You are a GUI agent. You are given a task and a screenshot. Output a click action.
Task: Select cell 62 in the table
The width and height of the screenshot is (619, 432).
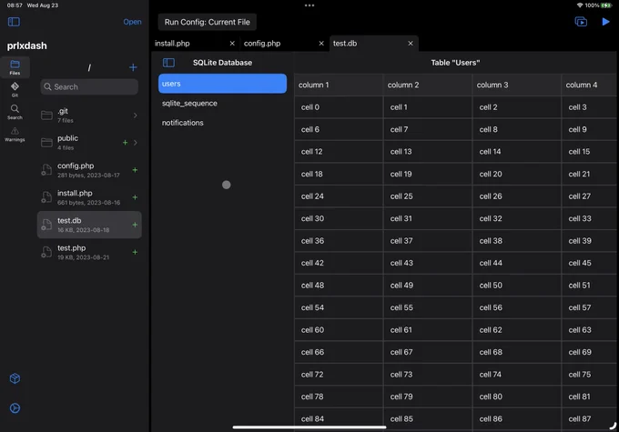[x=517, y=330]
